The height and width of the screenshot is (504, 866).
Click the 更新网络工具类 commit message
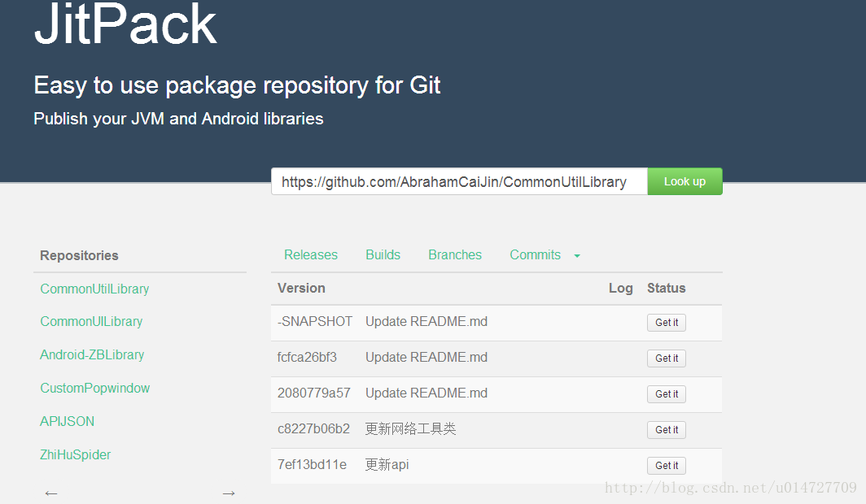tap(411, 429)
